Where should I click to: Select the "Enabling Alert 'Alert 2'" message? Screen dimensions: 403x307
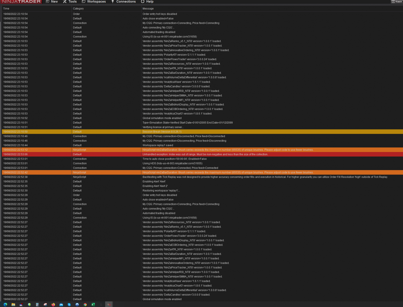155,186
